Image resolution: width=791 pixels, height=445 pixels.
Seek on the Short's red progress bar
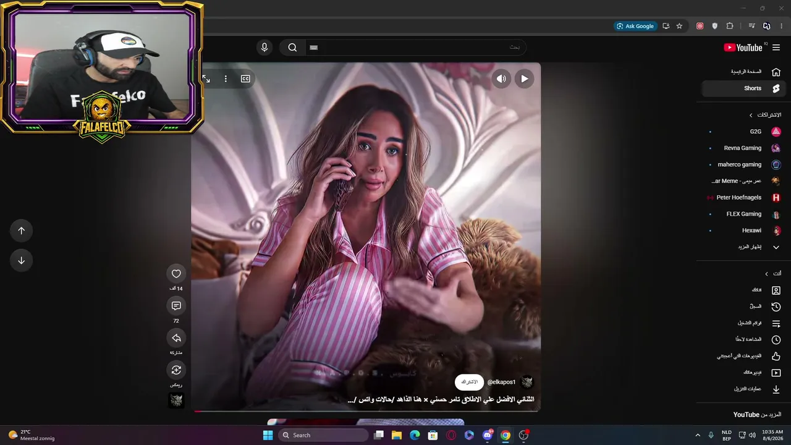point(366,410)
